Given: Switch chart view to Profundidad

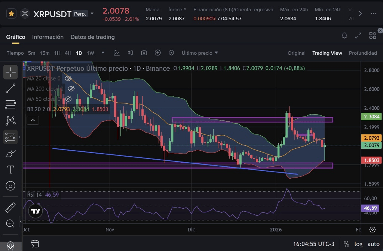Looking at the screenshot, I should click(362, 53).
